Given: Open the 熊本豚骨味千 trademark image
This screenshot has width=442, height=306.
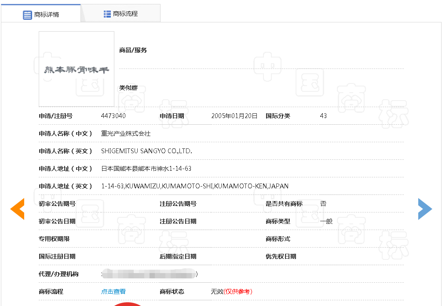Looking at the screenshot, I should (77, 69).
